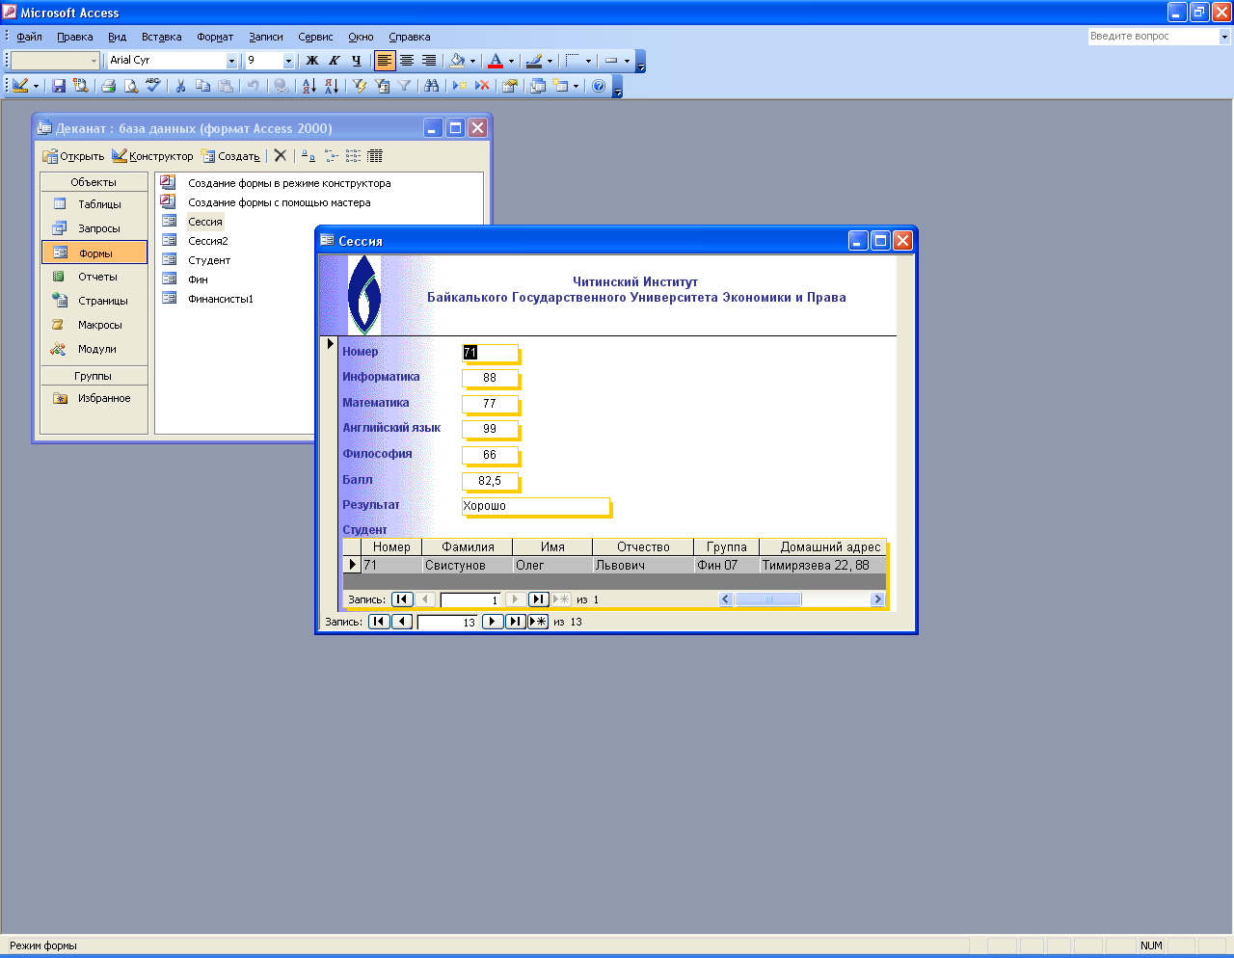This screenshot has width=1234, height=958.
Task: Click the Help question mark icon
Action: (599, 86)
